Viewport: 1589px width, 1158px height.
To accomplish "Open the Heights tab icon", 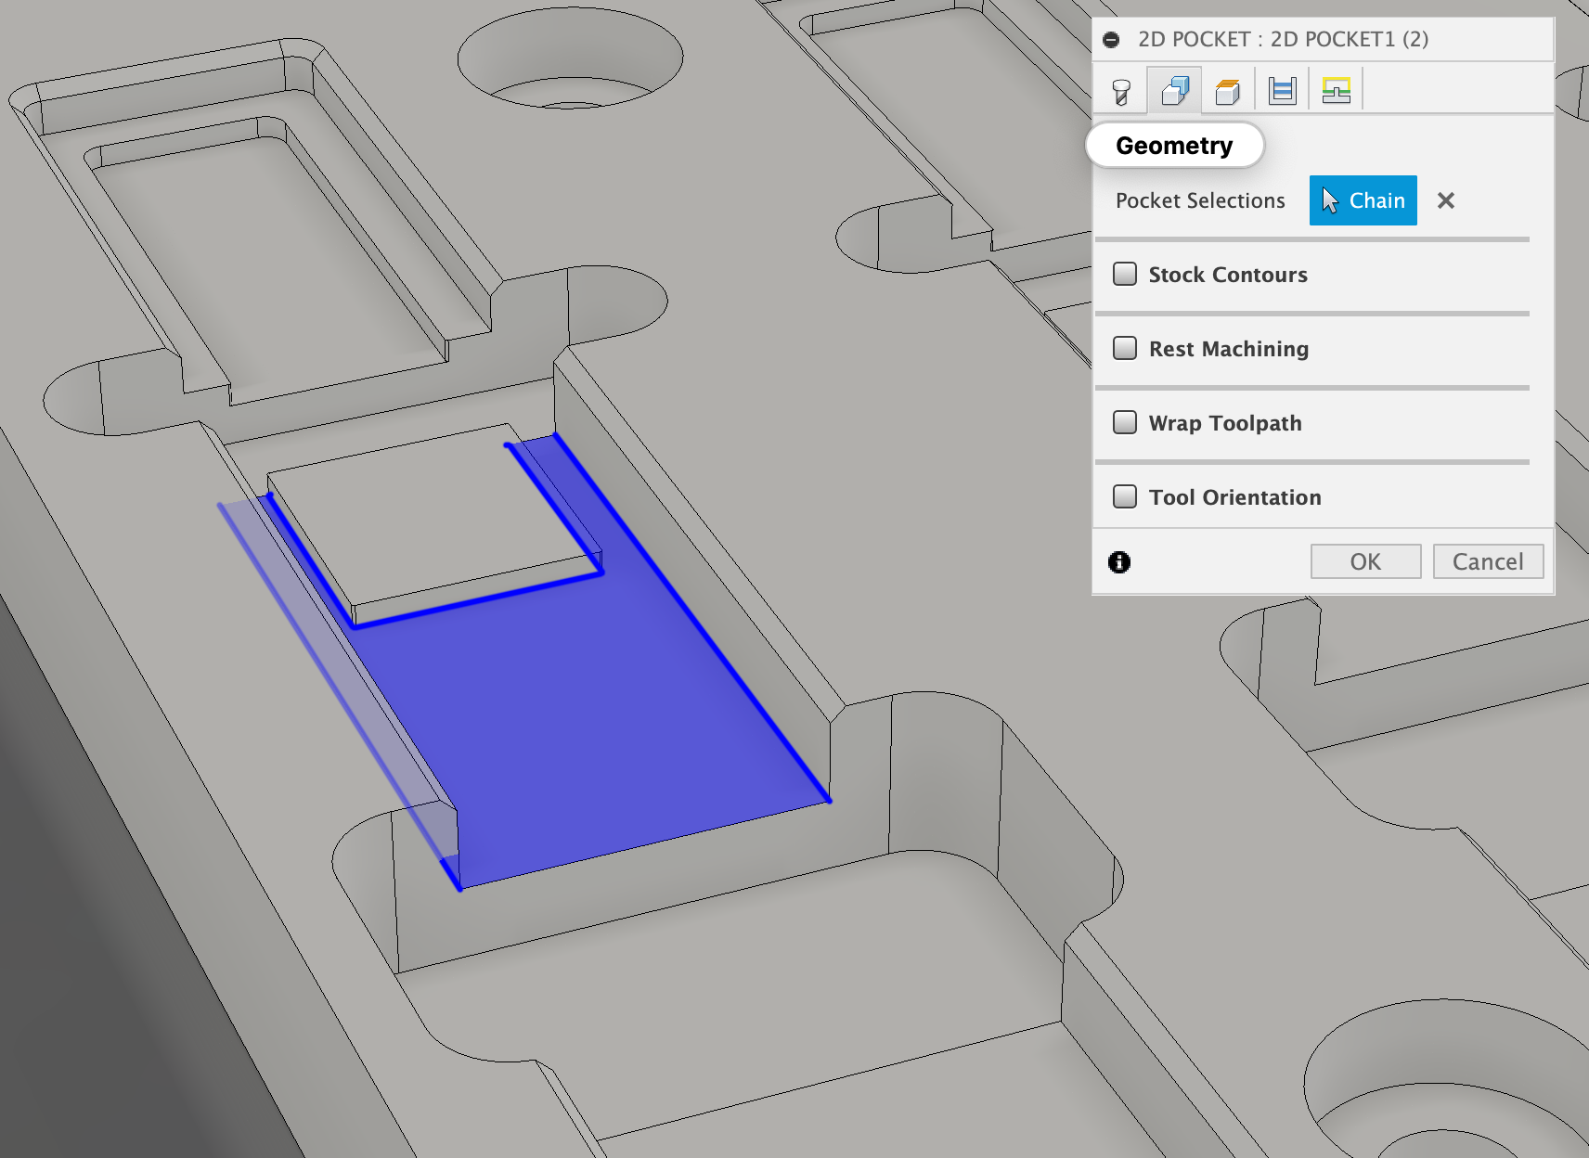I will [x=1228, y=88].
